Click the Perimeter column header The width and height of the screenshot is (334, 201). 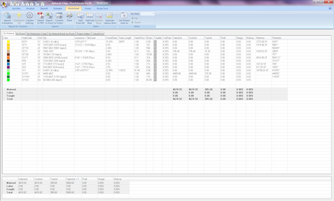pyautogui.click(x=279, y=38)
